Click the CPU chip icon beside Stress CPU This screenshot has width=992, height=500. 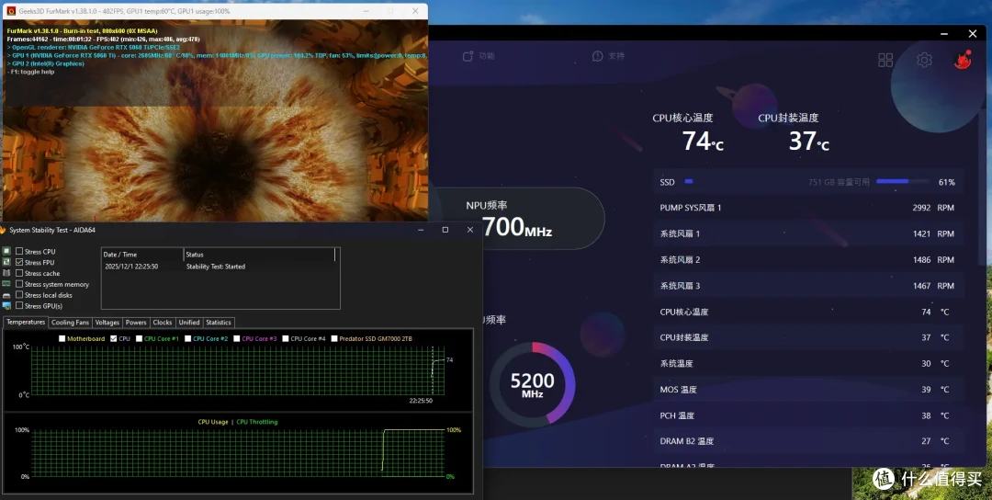coord(7,251)
